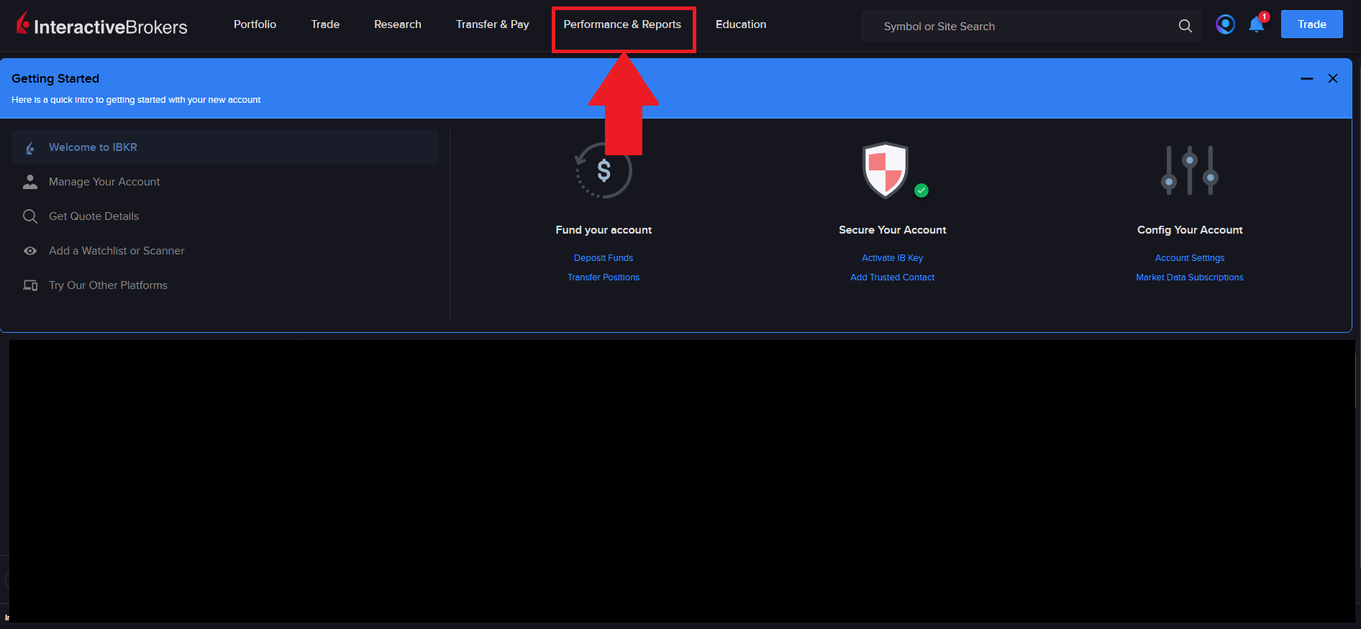Open the Add Trusted Contact link
Screen dimensions: 1361x629
[892, 277]
